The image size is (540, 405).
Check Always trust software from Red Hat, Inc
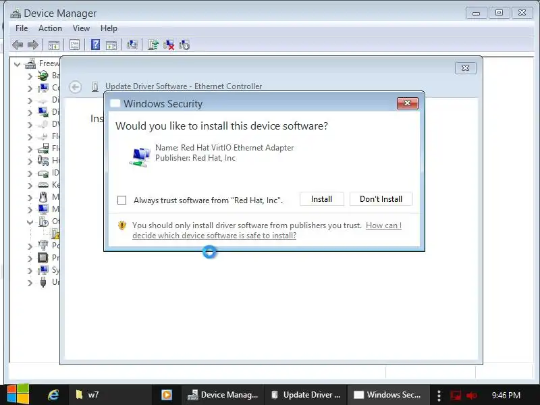point(122,200)
